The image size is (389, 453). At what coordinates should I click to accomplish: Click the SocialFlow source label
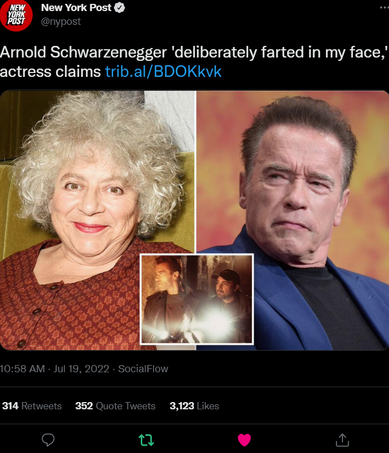point(143,369)
